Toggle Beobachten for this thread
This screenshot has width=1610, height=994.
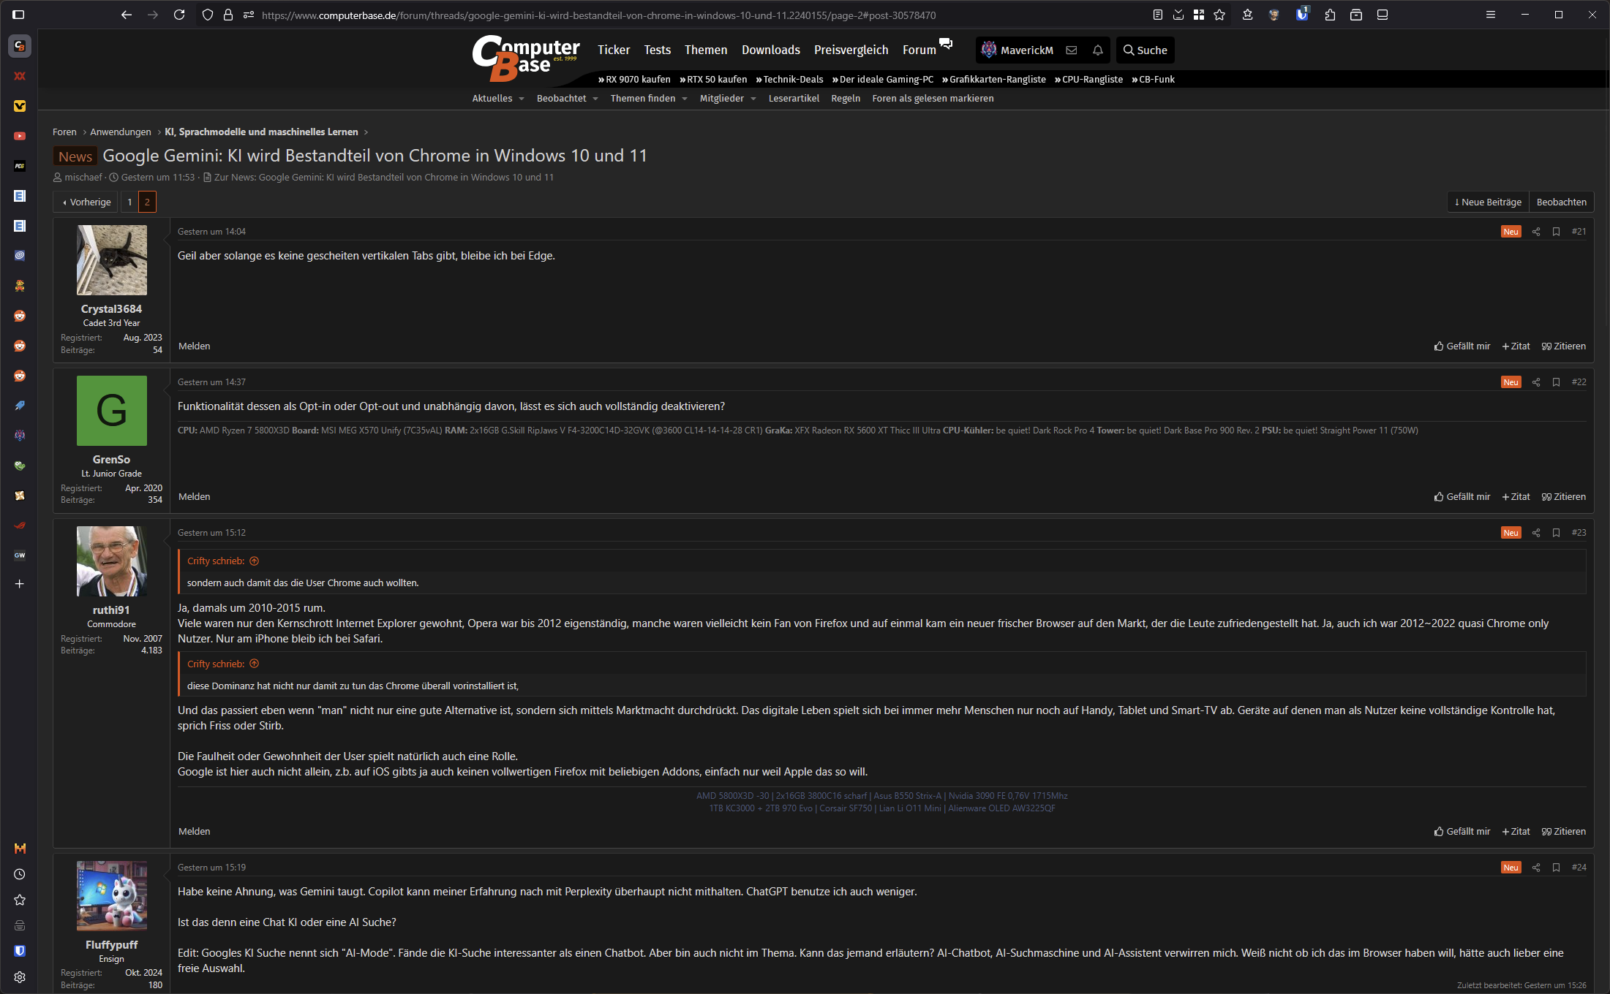point(1561,202)
